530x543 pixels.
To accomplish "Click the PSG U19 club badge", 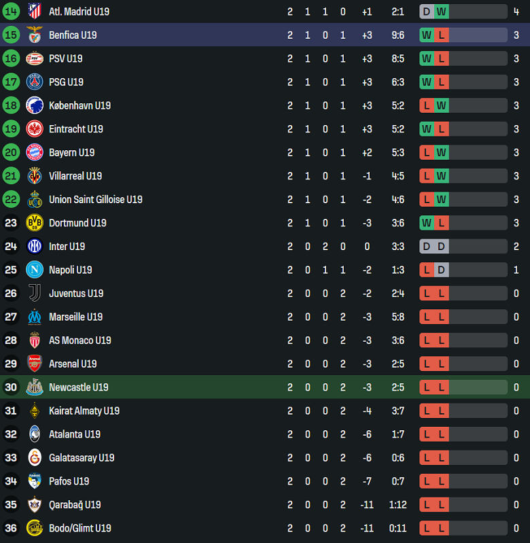I will coord(34,82).
